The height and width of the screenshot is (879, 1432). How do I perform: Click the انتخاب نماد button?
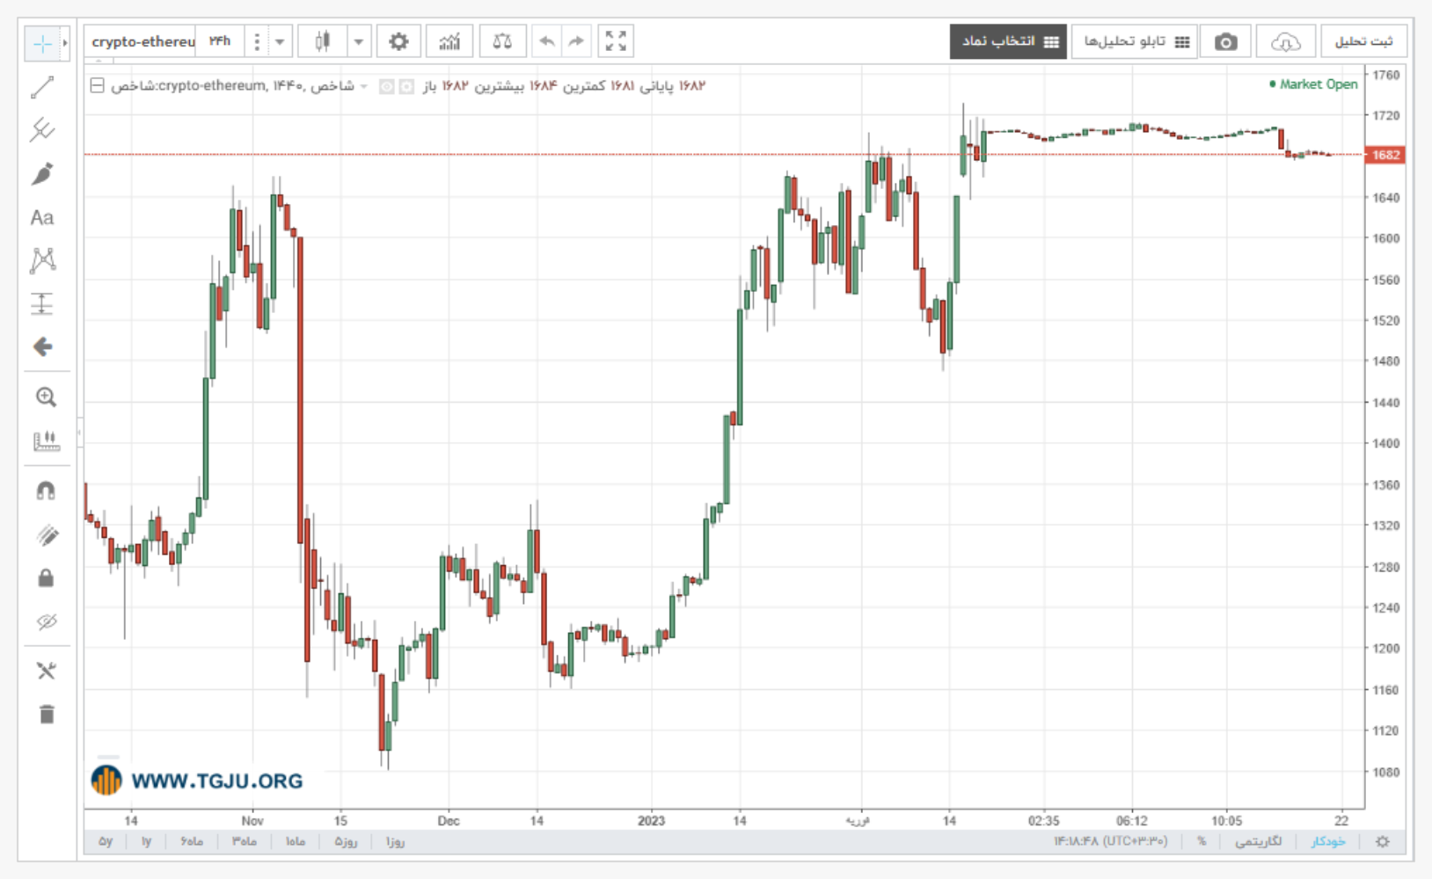point(1008,41)
